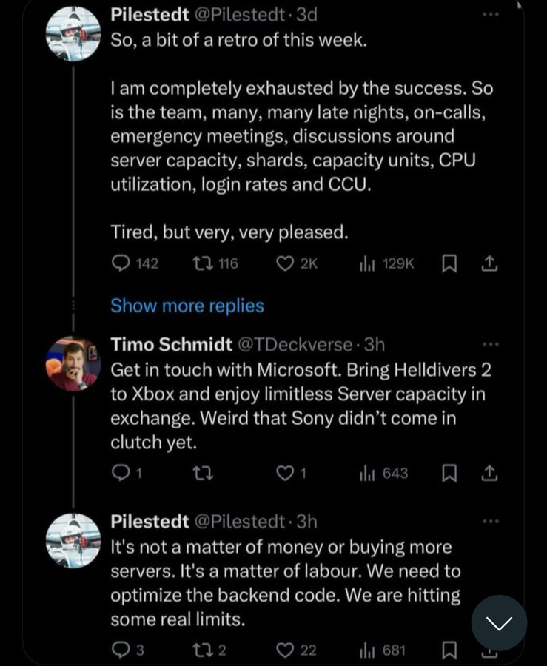Open Timo Schmidt's profile picture
Image resolution: width=547 pixels, height=666 pixels.
click(x=73, y=363)
